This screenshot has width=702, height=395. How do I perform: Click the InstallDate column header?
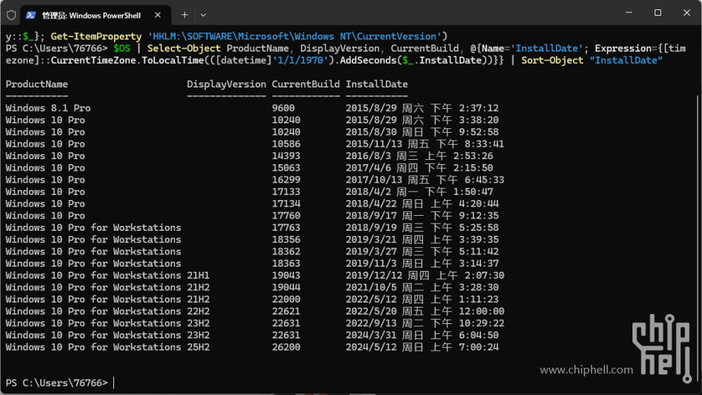(376, 84)
